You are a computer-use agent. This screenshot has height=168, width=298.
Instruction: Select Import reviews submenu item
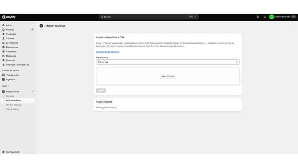13,100
